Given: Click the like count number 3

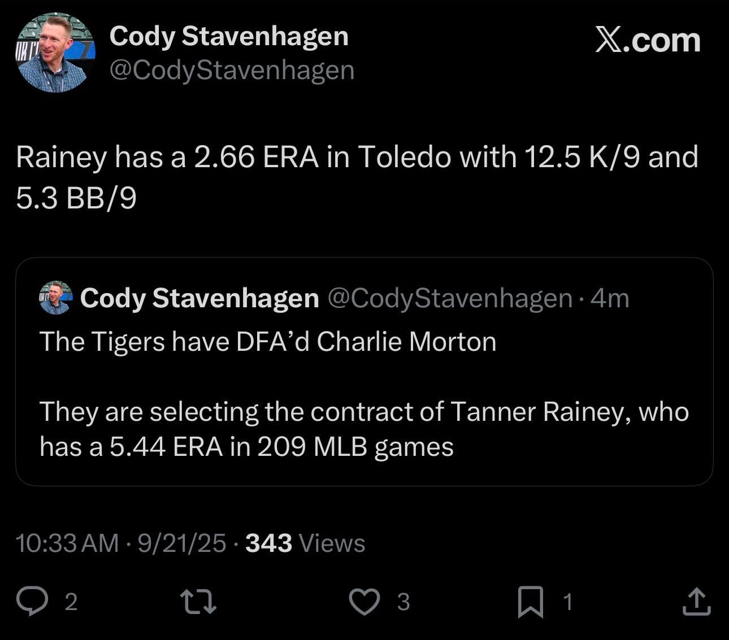Looking at the screenshot, I should click(x=403, y=602).
